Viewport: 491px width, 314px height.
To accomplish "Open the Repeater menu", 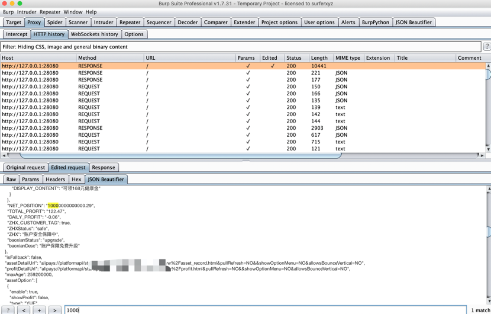I will [50, 12].
